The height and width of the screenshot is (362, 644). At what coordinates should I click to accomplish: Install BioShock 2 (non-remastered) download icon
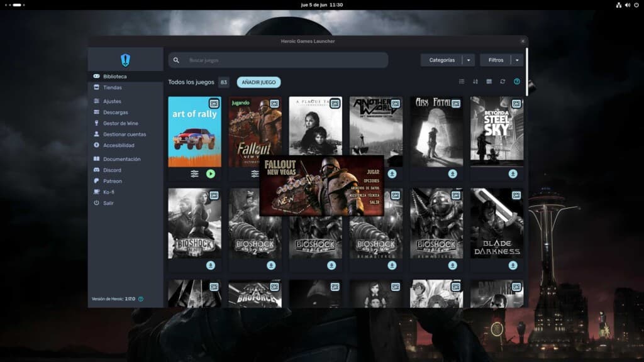click(271, 265)
